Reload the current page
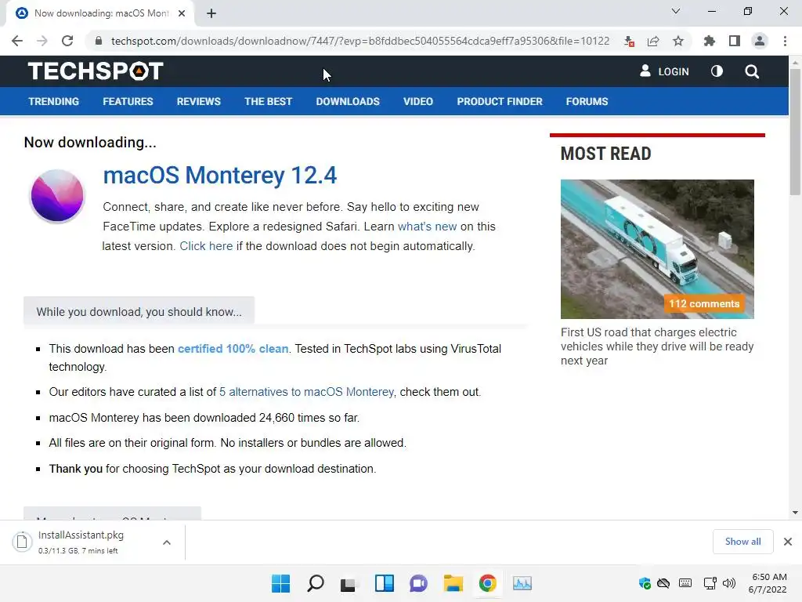802x602 pixels. pyautogui.click(x=67, y=41)
